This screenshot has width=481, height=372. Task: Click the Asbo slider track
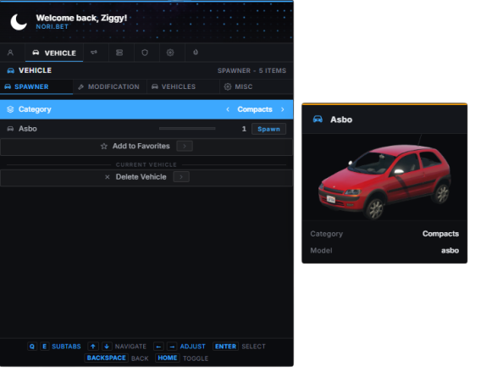click(x=187, y=129)
